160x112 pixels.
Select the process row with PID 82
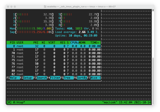pyautogui.click(x=53, y=74)
